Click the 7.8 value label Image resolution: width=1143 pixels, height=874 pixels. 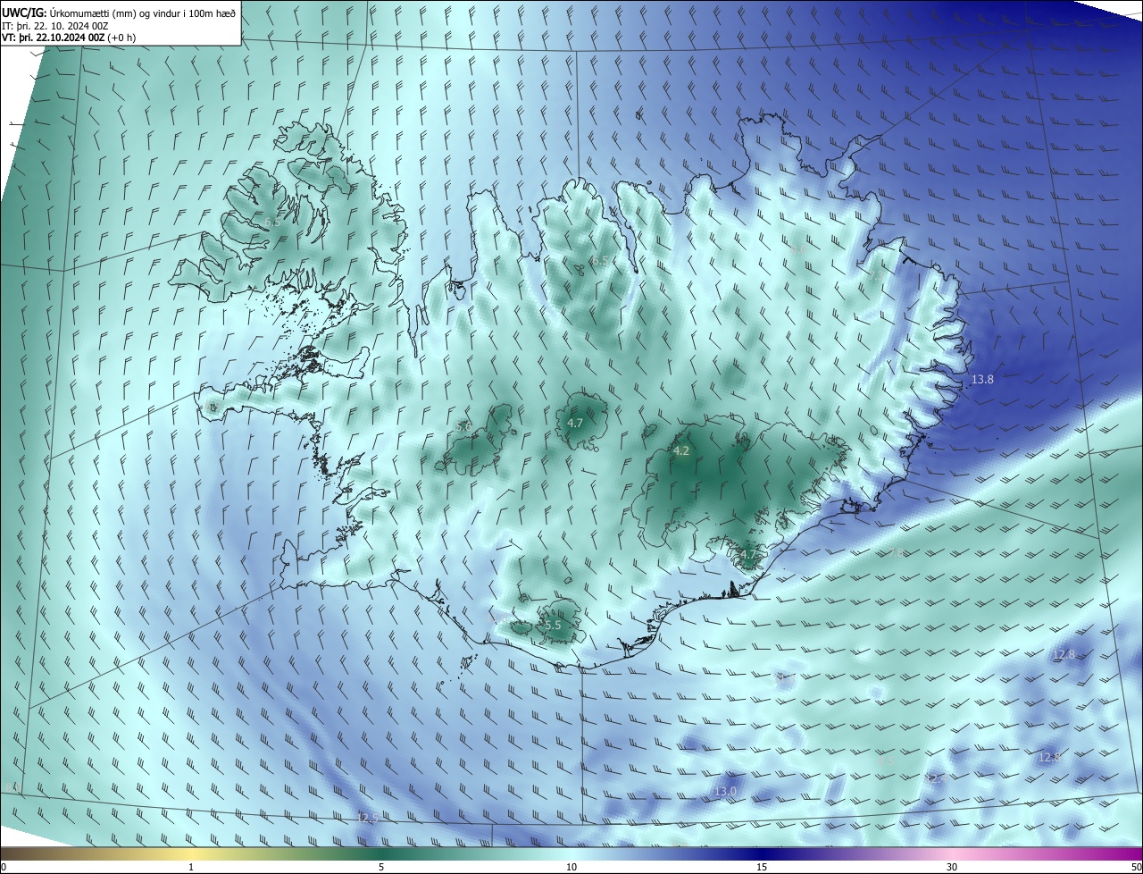point(897,553)
